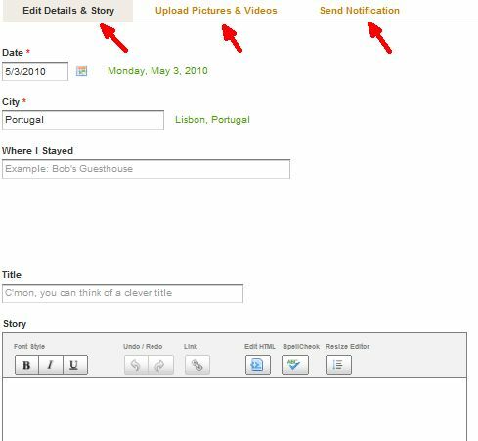Switch to Upload Pictures & Videos tab
This screenshot has height=441, width=478.
pos(216,11)
